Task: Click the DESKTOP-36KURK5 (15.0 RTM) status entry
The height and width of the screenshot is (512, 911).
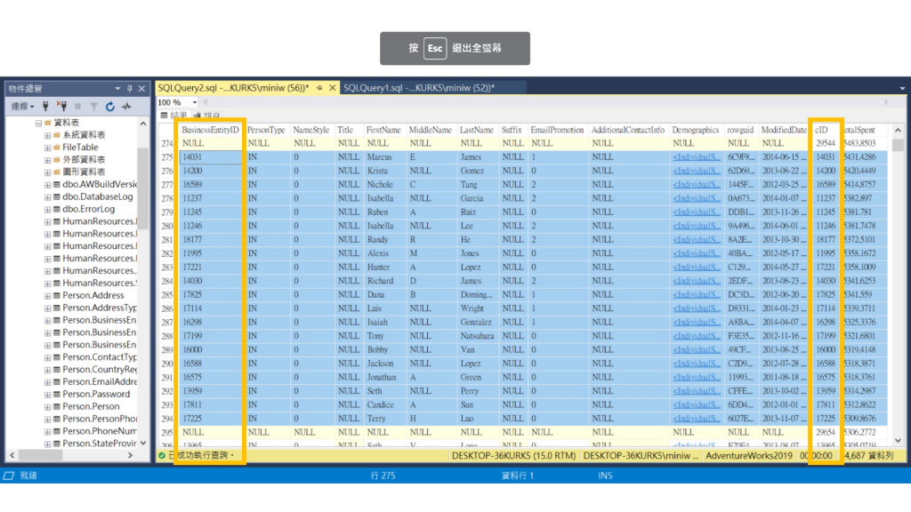Action: click(513, 456)
